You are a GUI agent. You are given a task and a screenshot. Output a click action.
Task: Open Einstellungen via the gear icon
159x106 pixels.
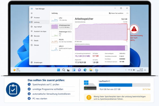[x=32, y=62]
